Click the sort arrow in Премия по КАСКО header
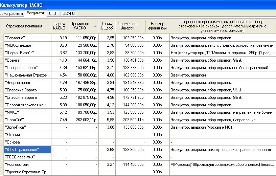The width and height of the screenshot is (276, 176). tap(95, 26)
